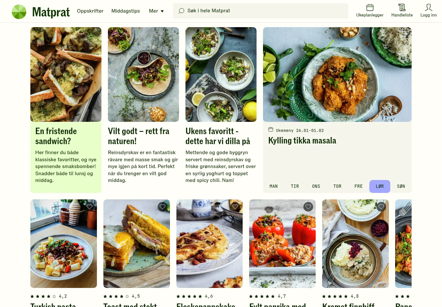Click the Logg inn user icon
This screenshot has height=307, width=442.
click(428, 7)
